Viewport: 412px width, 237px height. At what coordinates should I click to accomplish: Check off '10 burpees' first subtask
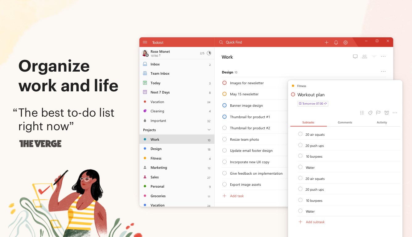pyautogui.click(x=300, y=156)
